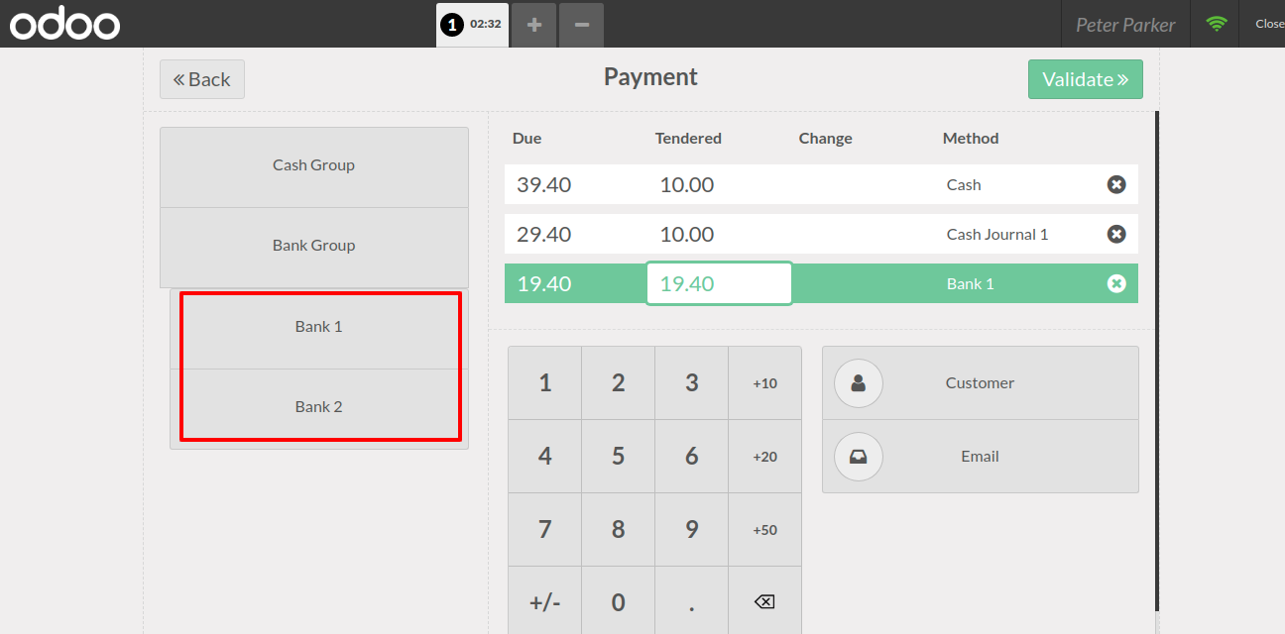Click the tendered amount field 19.40
The height and width of the screenshot is (634, 1285).
pos(719,283)
